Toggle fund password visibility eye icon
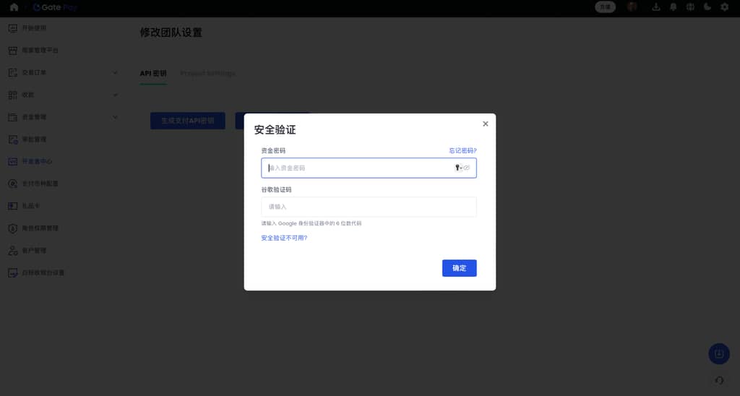The width and height of the screenshot is (740, 396). click(467, 168)
